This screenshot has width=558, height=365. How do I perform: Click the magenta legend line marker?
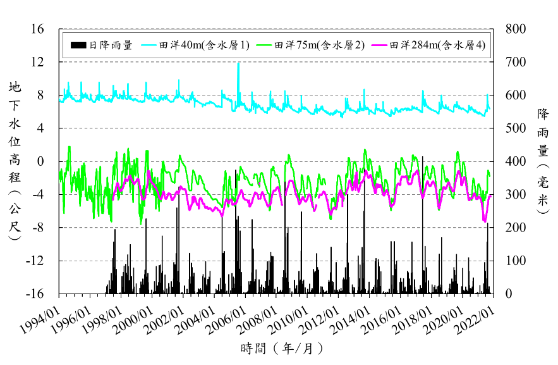click(379, 45)
